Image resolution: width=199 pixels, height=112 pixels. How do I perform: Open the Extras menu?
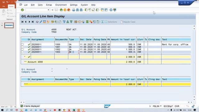(x=49, y=5)
